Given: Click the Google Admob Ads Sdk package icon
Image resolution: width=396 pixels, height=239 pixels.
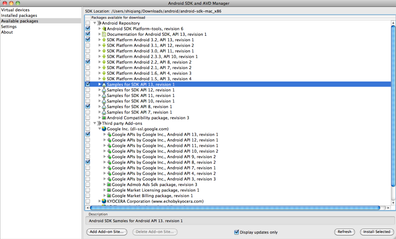Looking at the screenshot, I should (109, 184).
